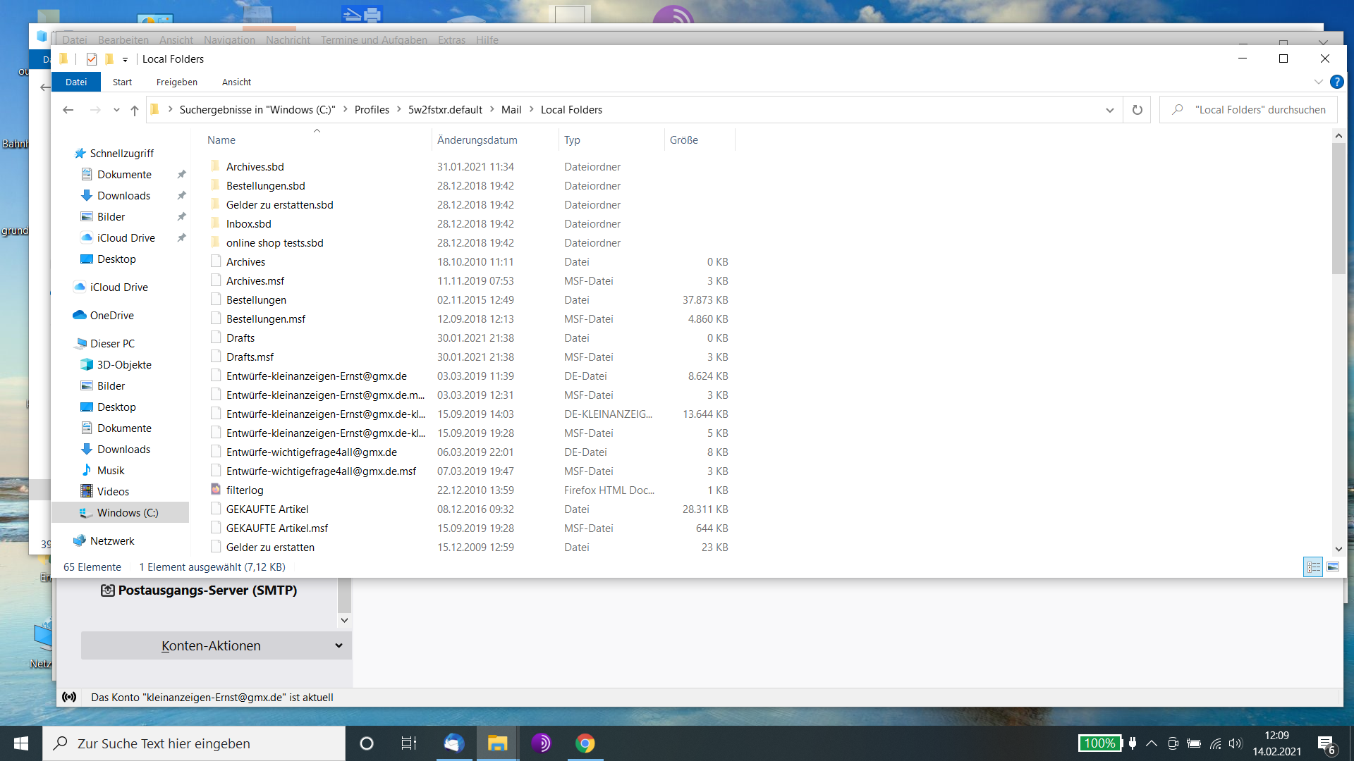Switch to large icons view button
Screen dimensions: 1354x761
tap(1333, 567)
